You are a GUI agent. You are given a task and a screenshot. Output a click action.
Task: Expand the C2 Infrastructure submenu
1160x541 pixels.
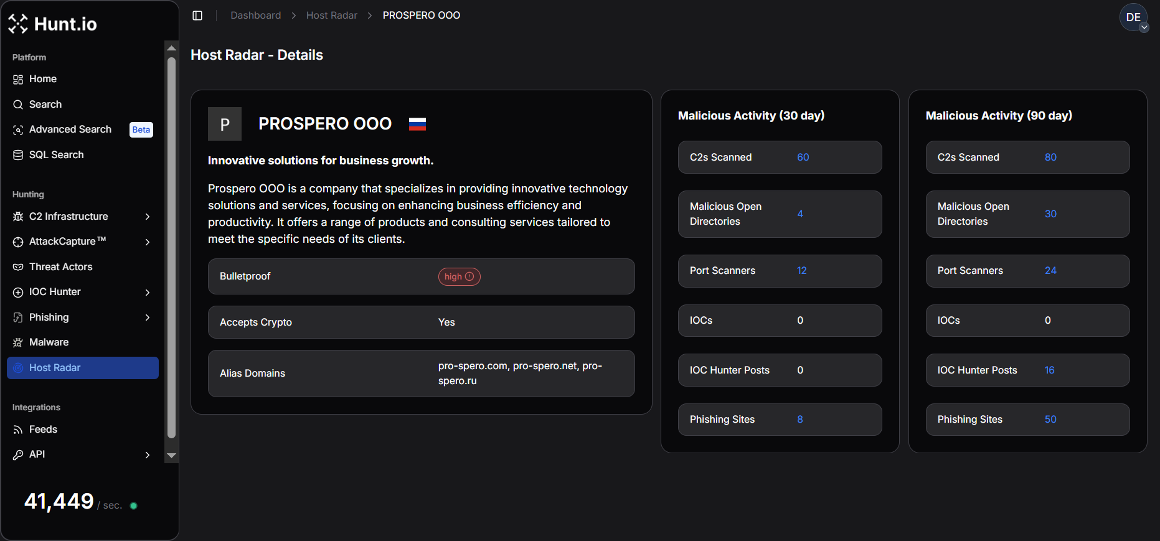click(148, 217)
